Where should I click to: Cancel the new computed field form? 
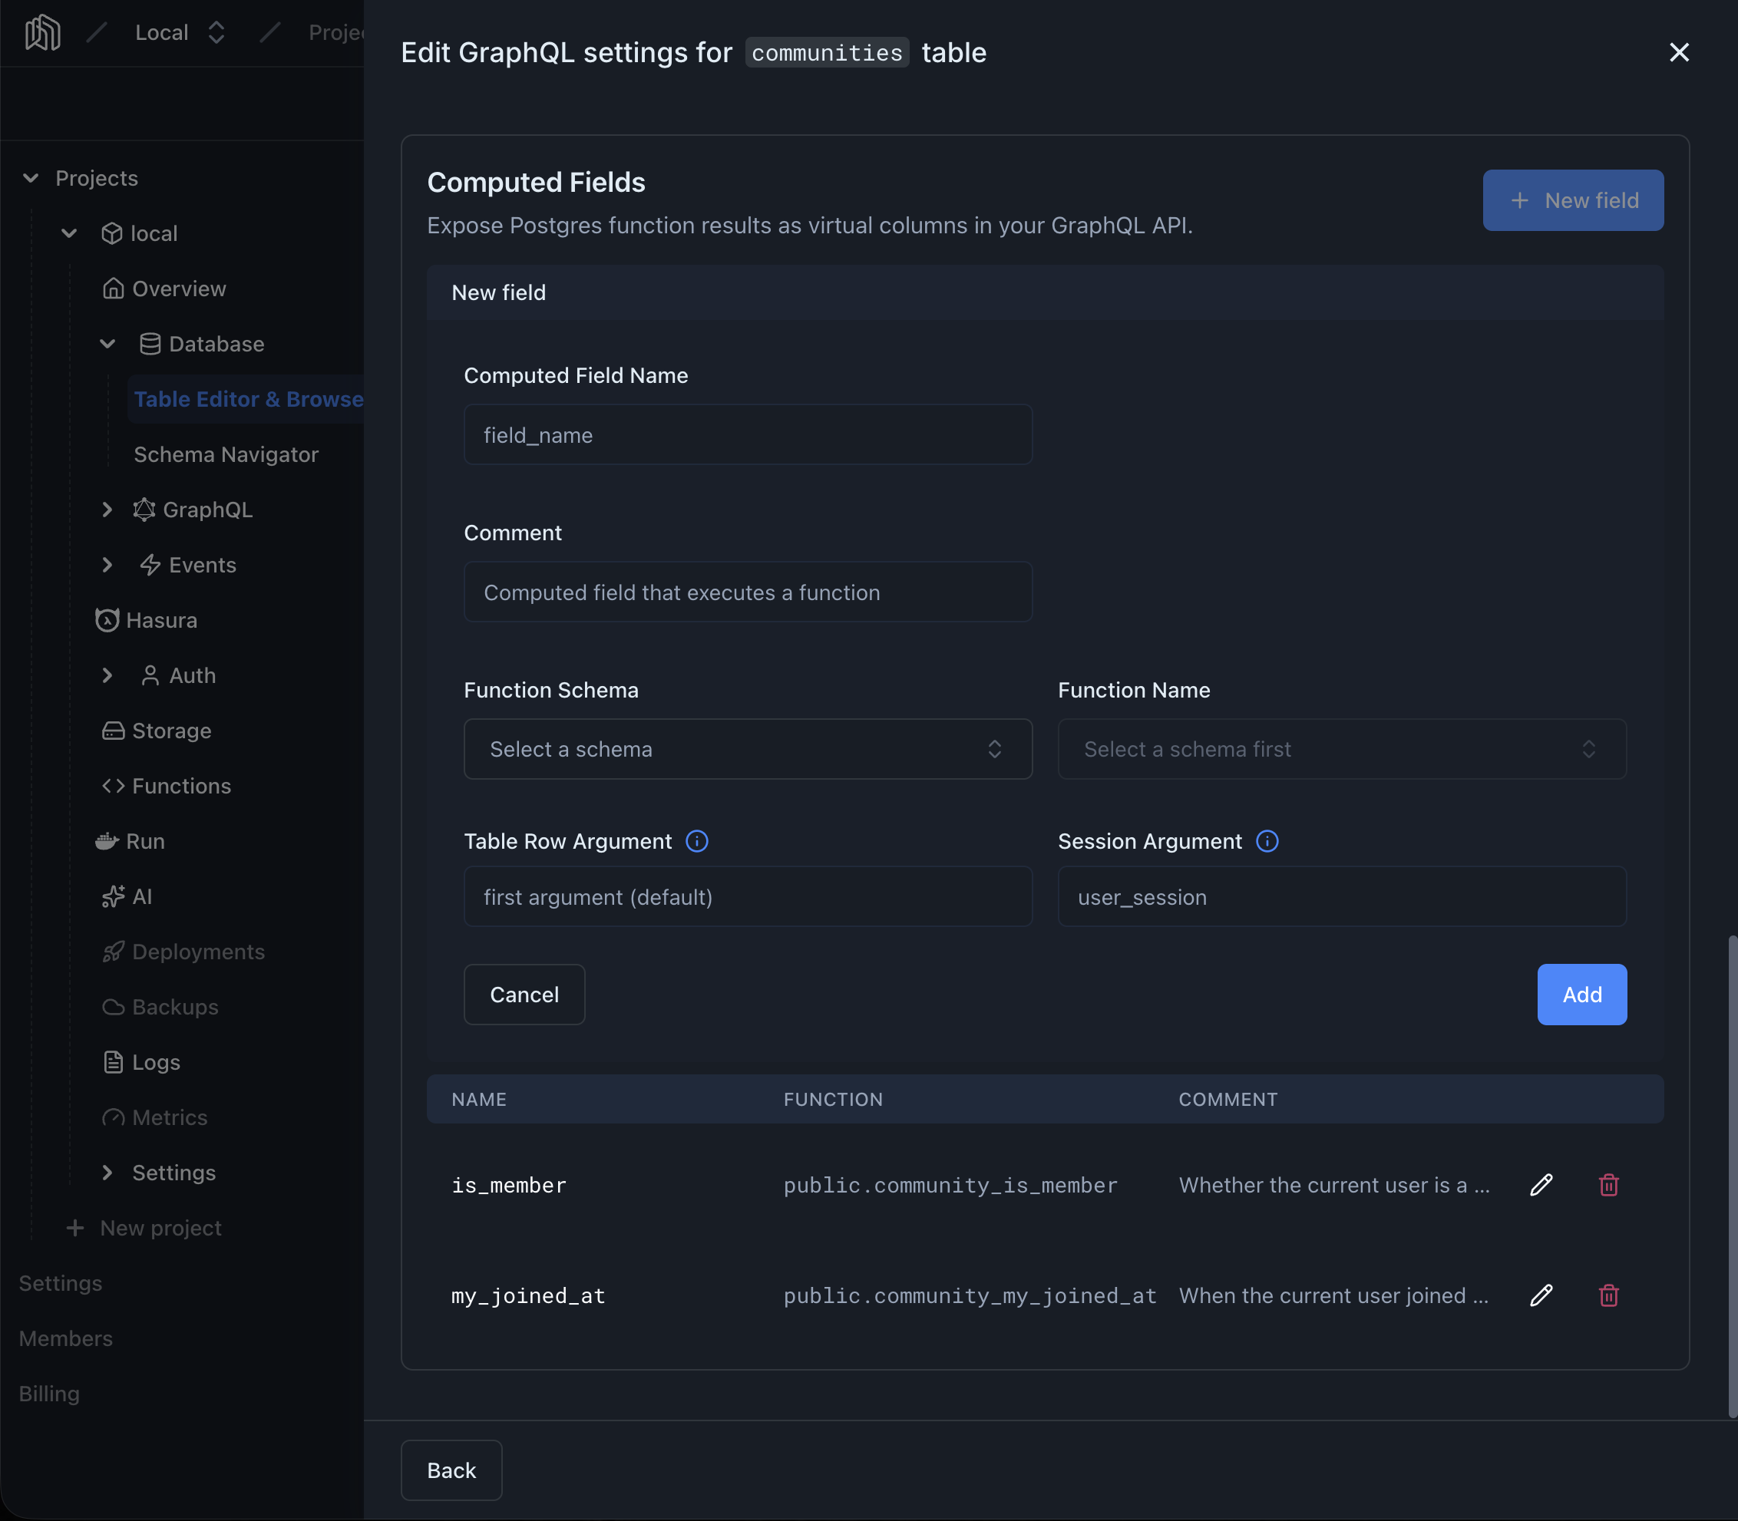[x=524, y=994]
